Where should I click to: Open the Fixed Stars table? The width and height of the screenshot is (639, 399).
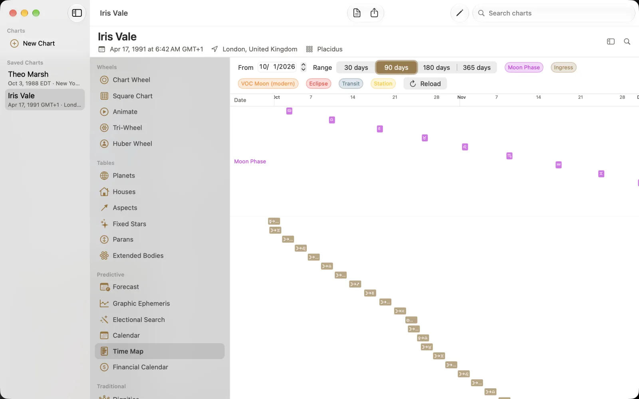click(x=160, y=224)
